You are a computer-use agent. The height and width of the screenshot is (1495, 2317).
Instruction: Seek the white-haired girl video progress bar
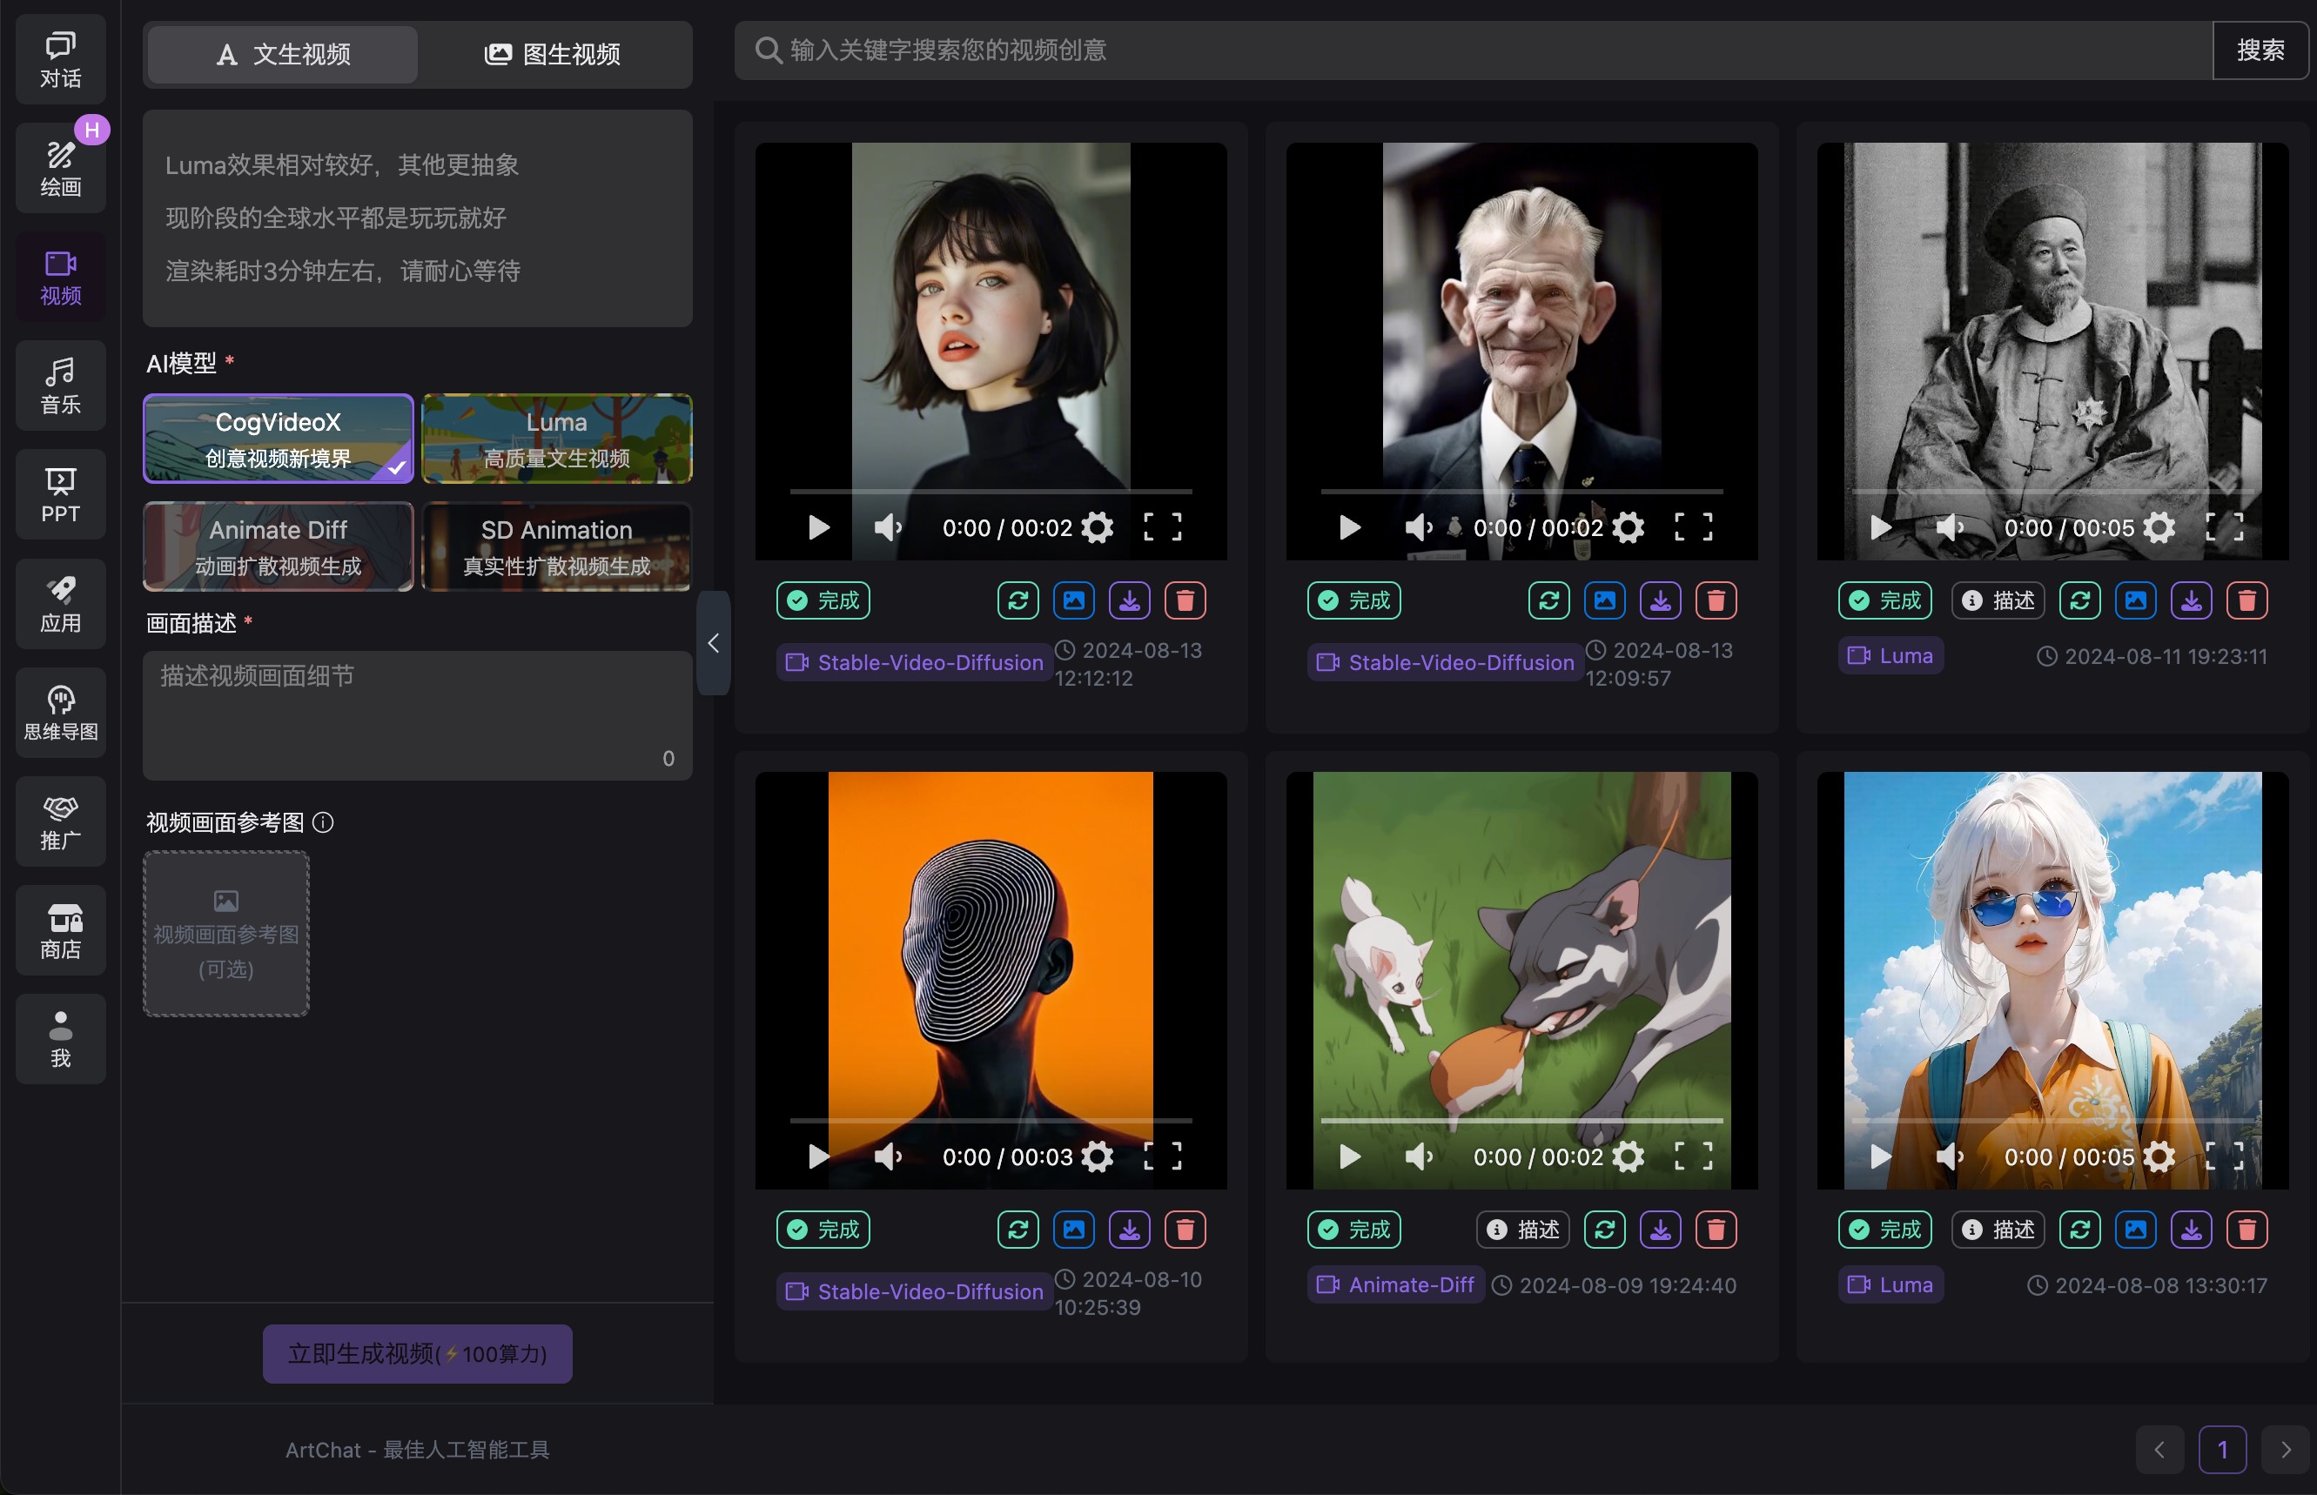coord(2054,1120)
